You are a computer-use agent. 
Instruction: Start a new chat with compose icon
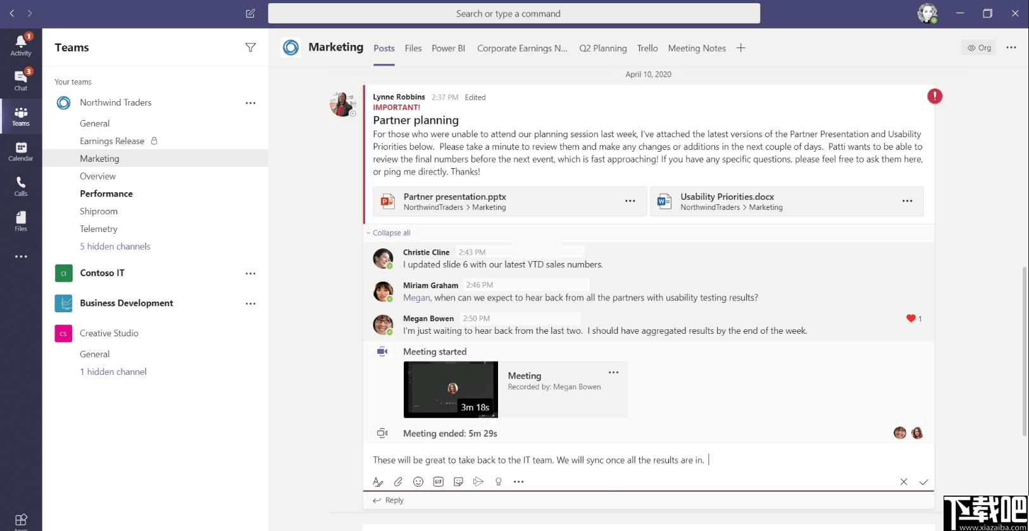pyautogui.click(x=251, y=13)
